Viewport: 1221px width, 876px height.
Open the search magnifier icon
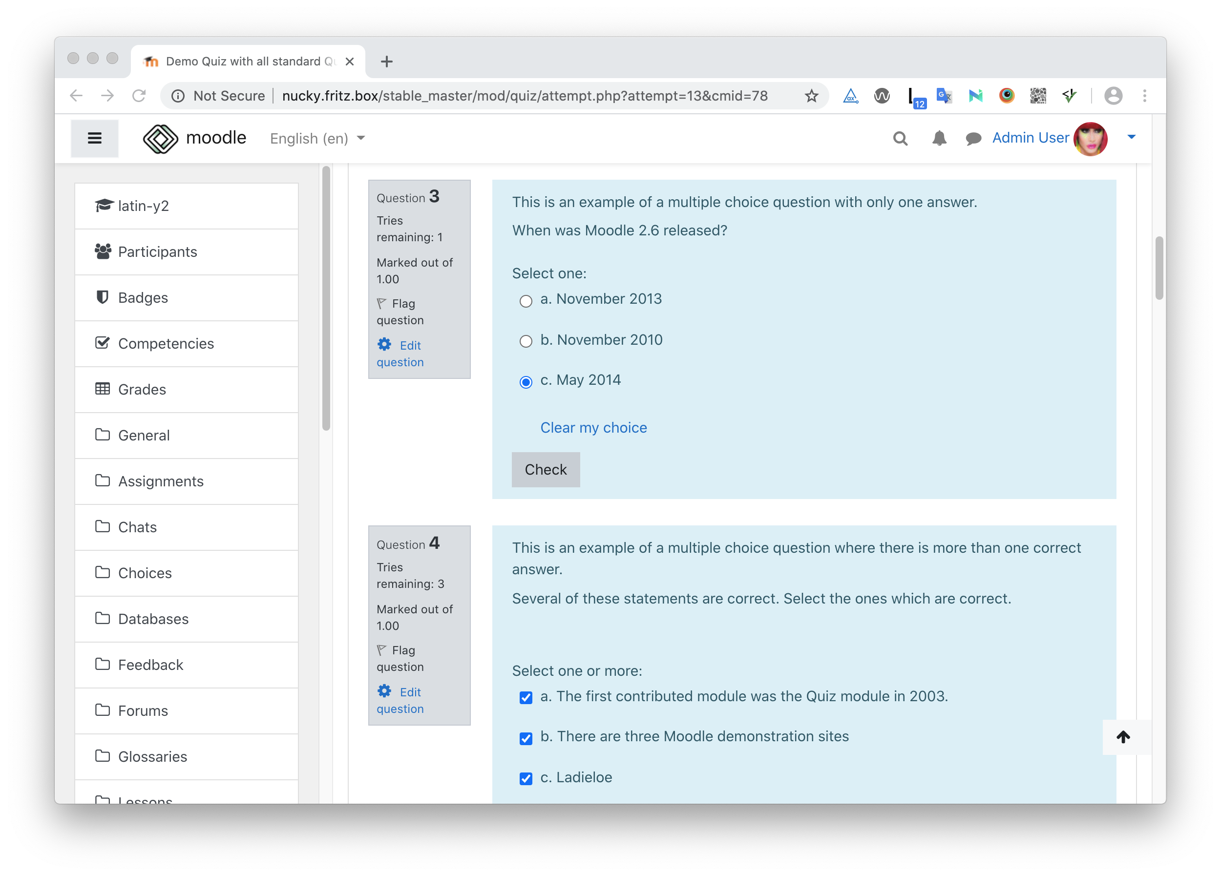(900, 138)
